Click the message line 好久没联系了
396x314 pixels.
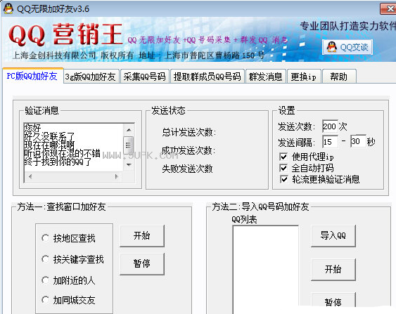[49, 137]
